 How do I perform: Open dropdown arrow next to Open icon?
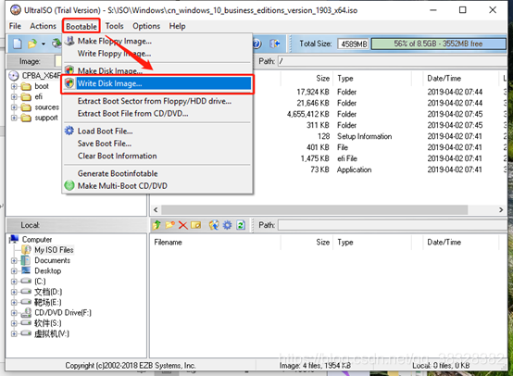[44, 44]
